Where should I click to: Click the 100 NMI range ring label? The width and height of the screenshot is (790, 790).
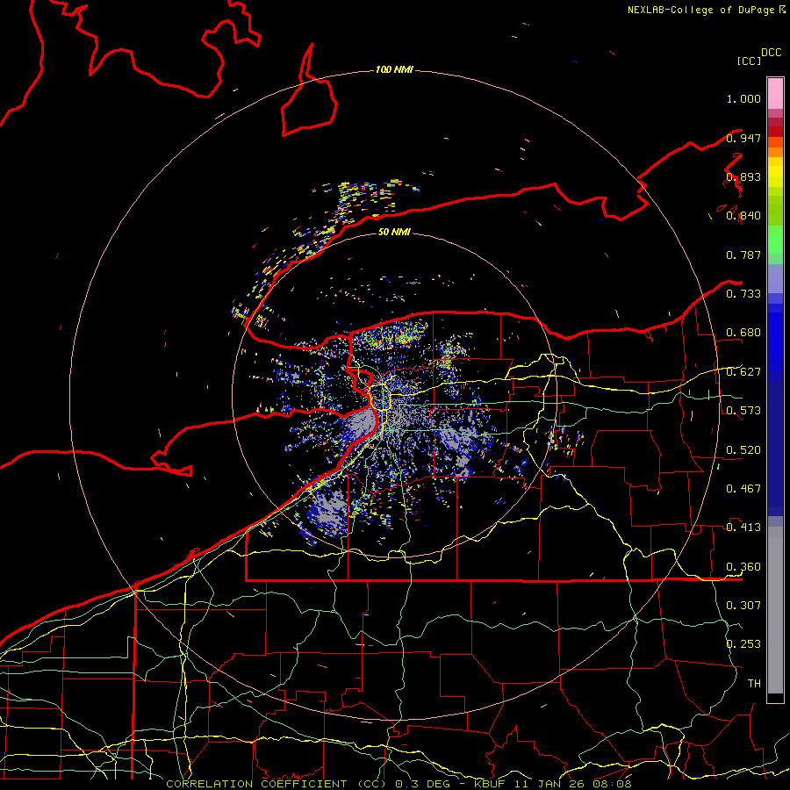(x=394, y=69)
